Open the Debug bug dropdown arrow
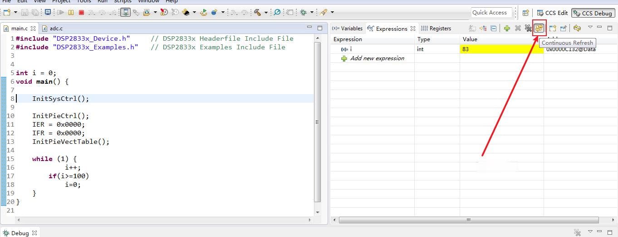This screenshot has width=618, height=237. 312,12
